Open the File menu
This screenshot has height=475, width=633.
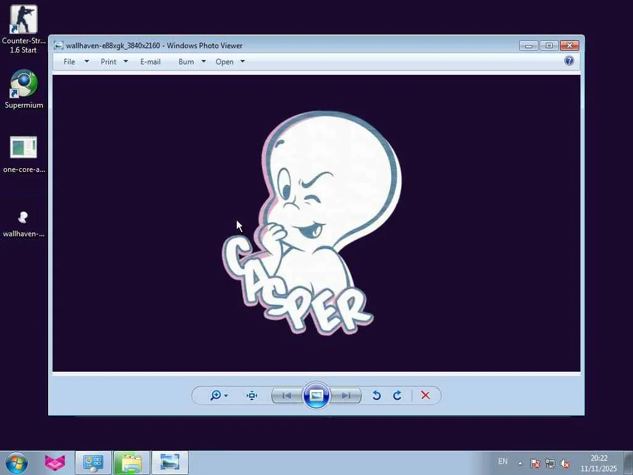pos(69,62)
